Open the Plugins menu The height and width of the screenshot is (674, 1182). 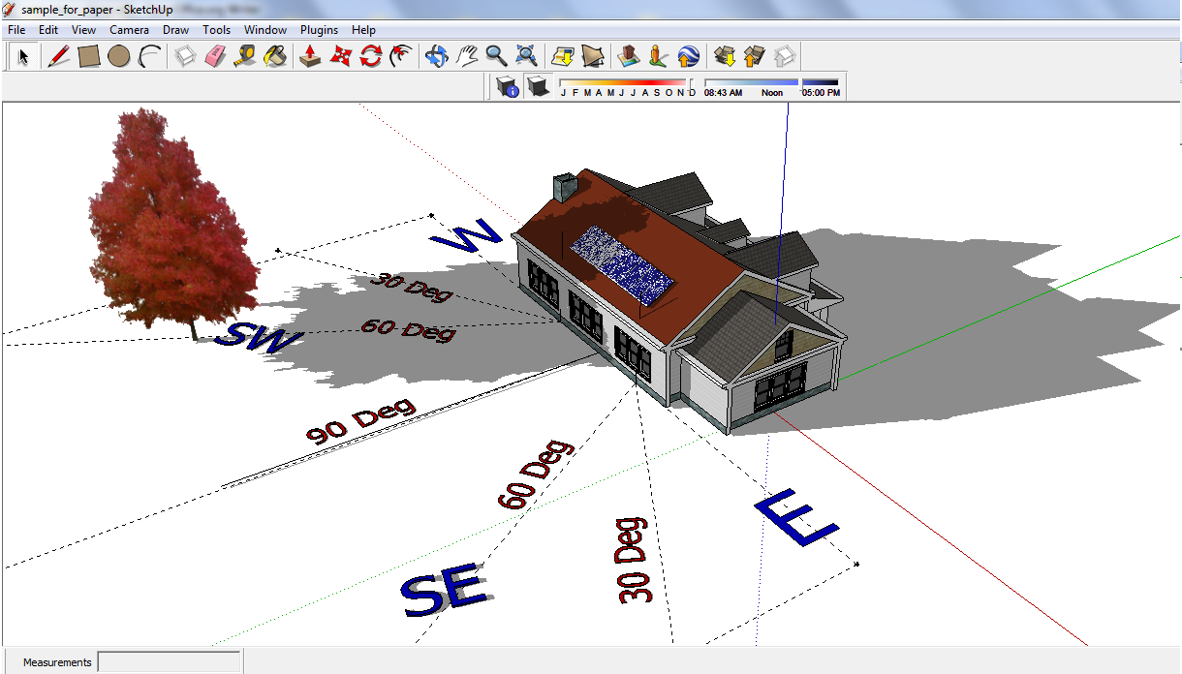click(x=319, y=30)
